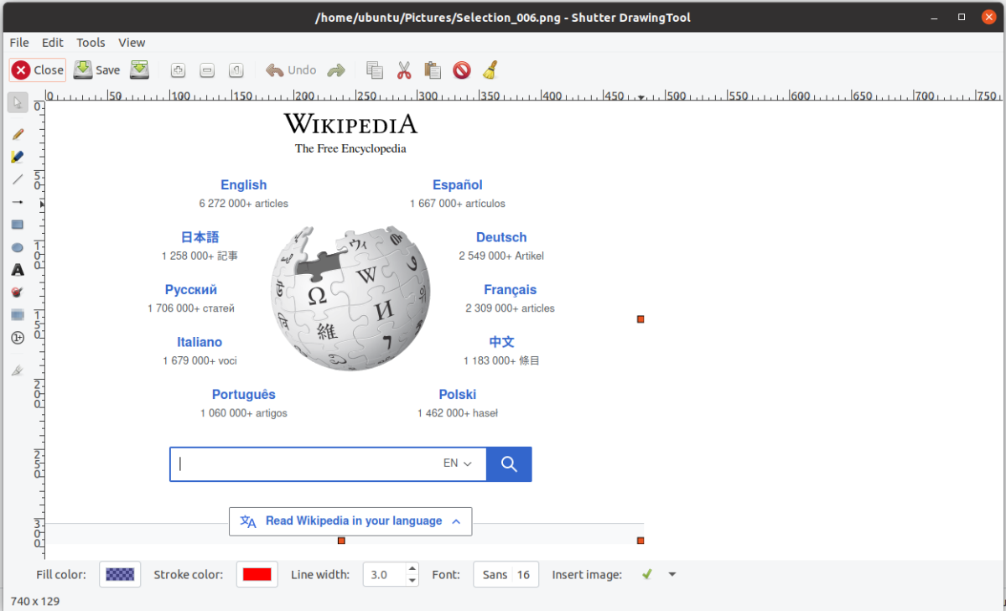Open the File menu
Screen dimensions: 1006x611
(19, 43)
